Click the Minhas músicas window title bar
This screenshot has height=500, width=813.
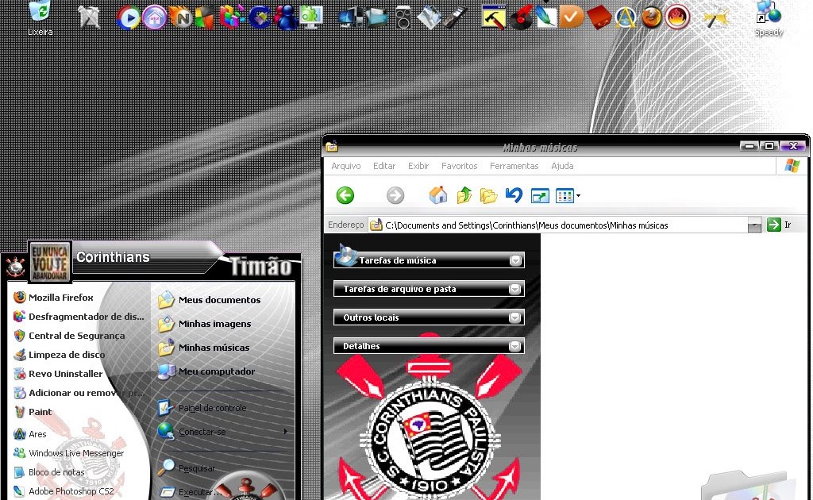(x=539, y=147)
